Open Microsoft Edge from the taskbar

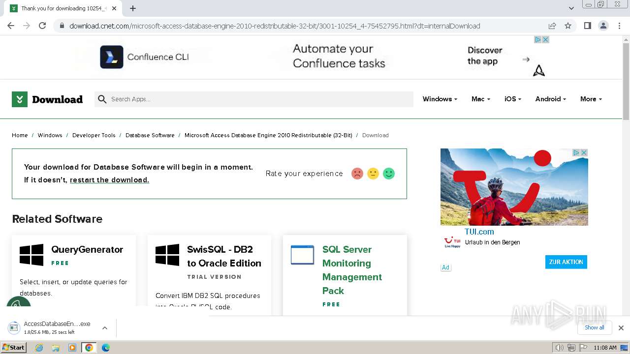(105, 348)
